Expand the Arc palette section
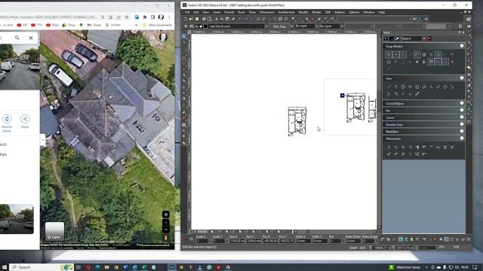Image resolution: width=483 pixels, height=271 pixels. 461,111
